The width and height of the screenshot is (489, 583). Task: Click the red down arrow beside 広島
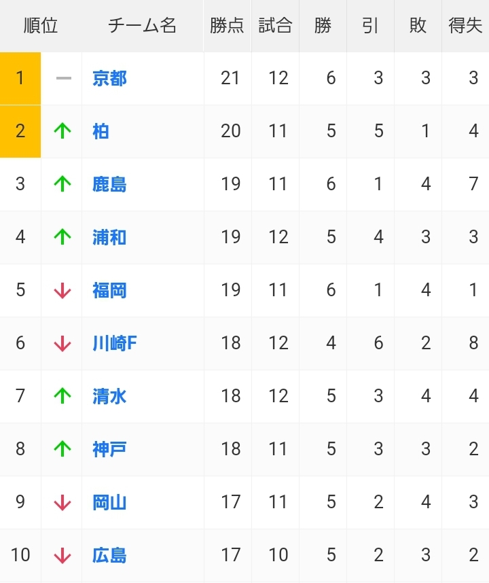pos(62,555)
